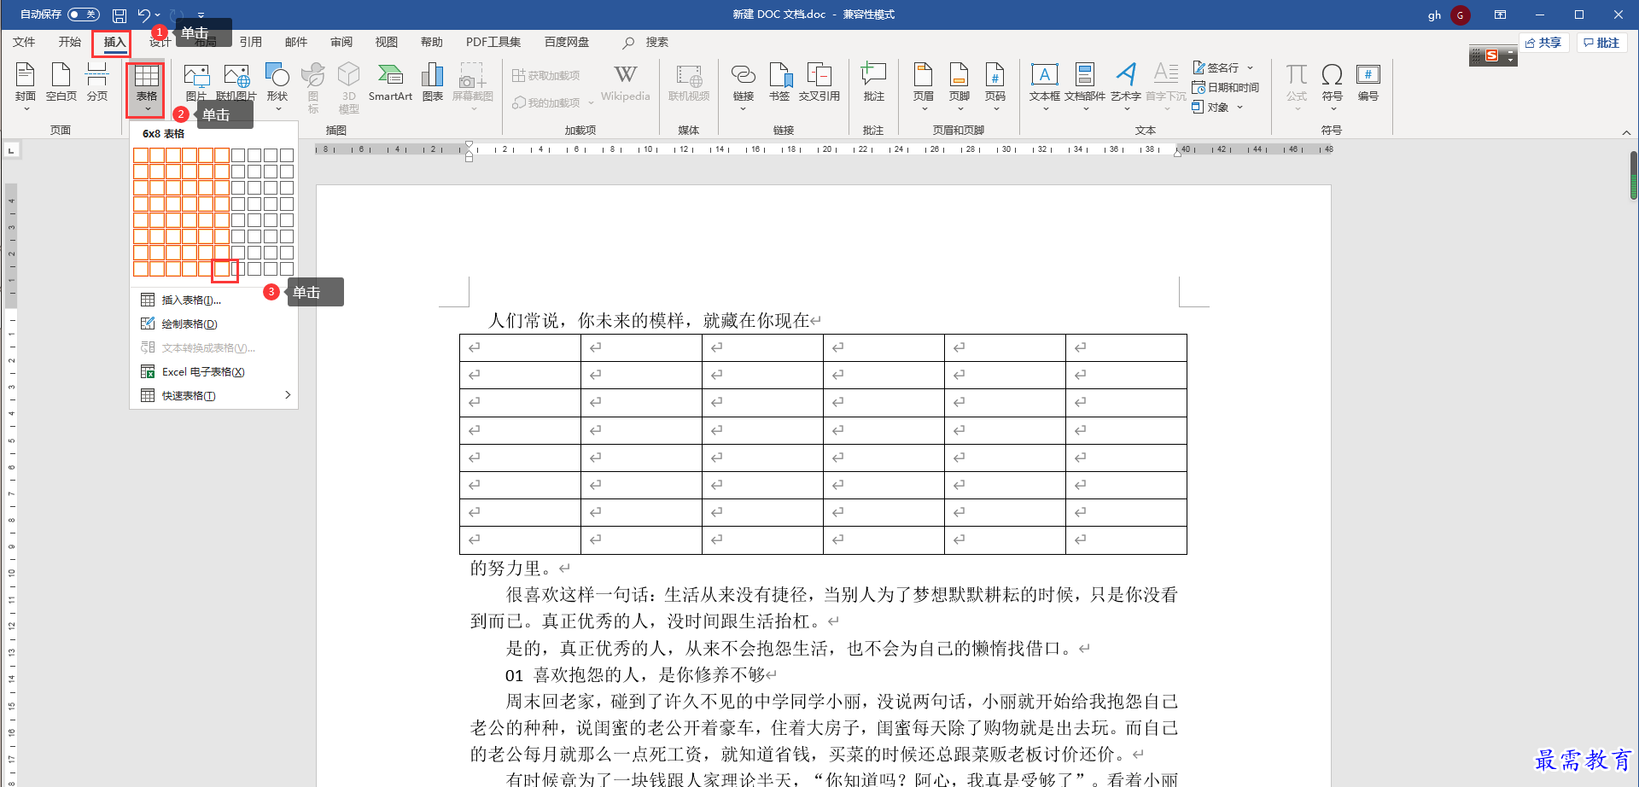Choose Draw Table (绘制表格) menu item
Viewport: 1639px width, 787px height.
213,324
